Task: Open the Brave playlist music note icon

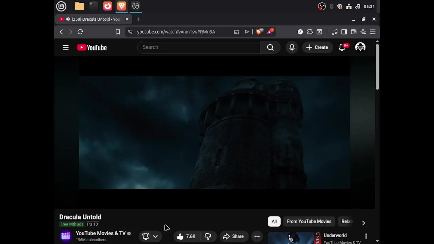Action: (335, 32)
